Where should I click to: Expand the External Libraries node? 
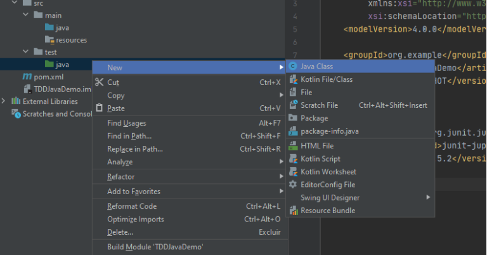(3, 101)
